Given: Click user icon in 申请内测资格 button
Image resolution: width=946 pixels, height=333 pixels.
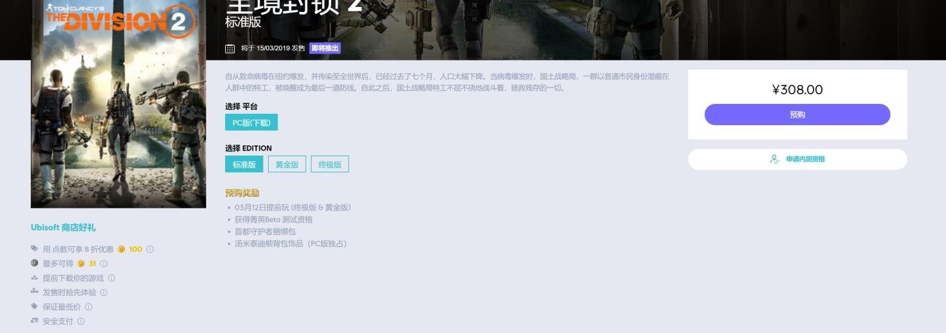Looking at the screenshot, I should pos(774,159).
